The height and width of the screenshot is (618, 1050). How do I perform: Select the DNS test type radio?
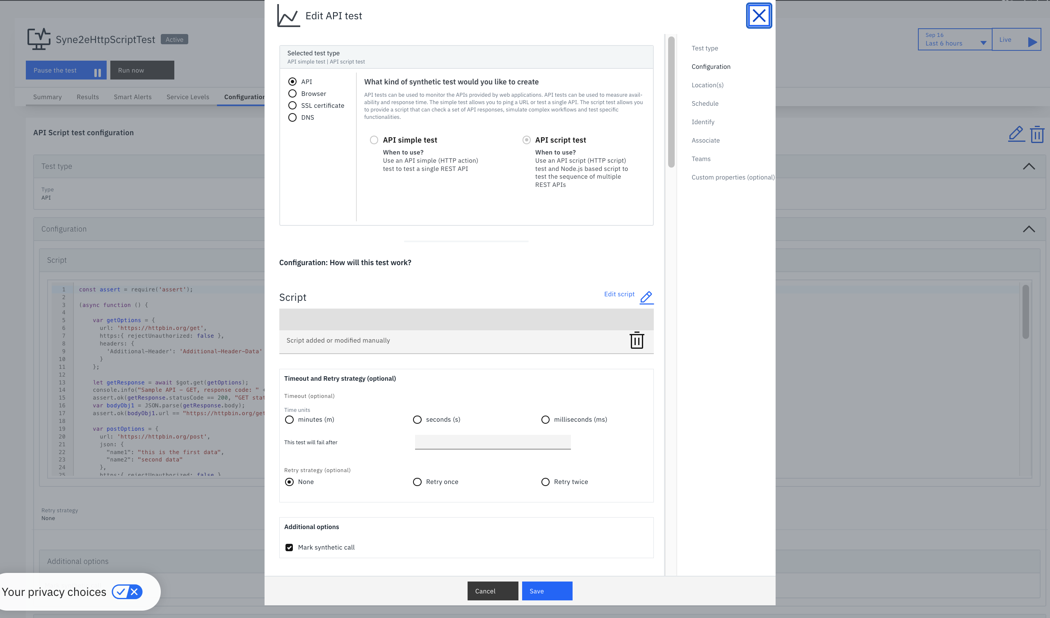coord(292,118)
